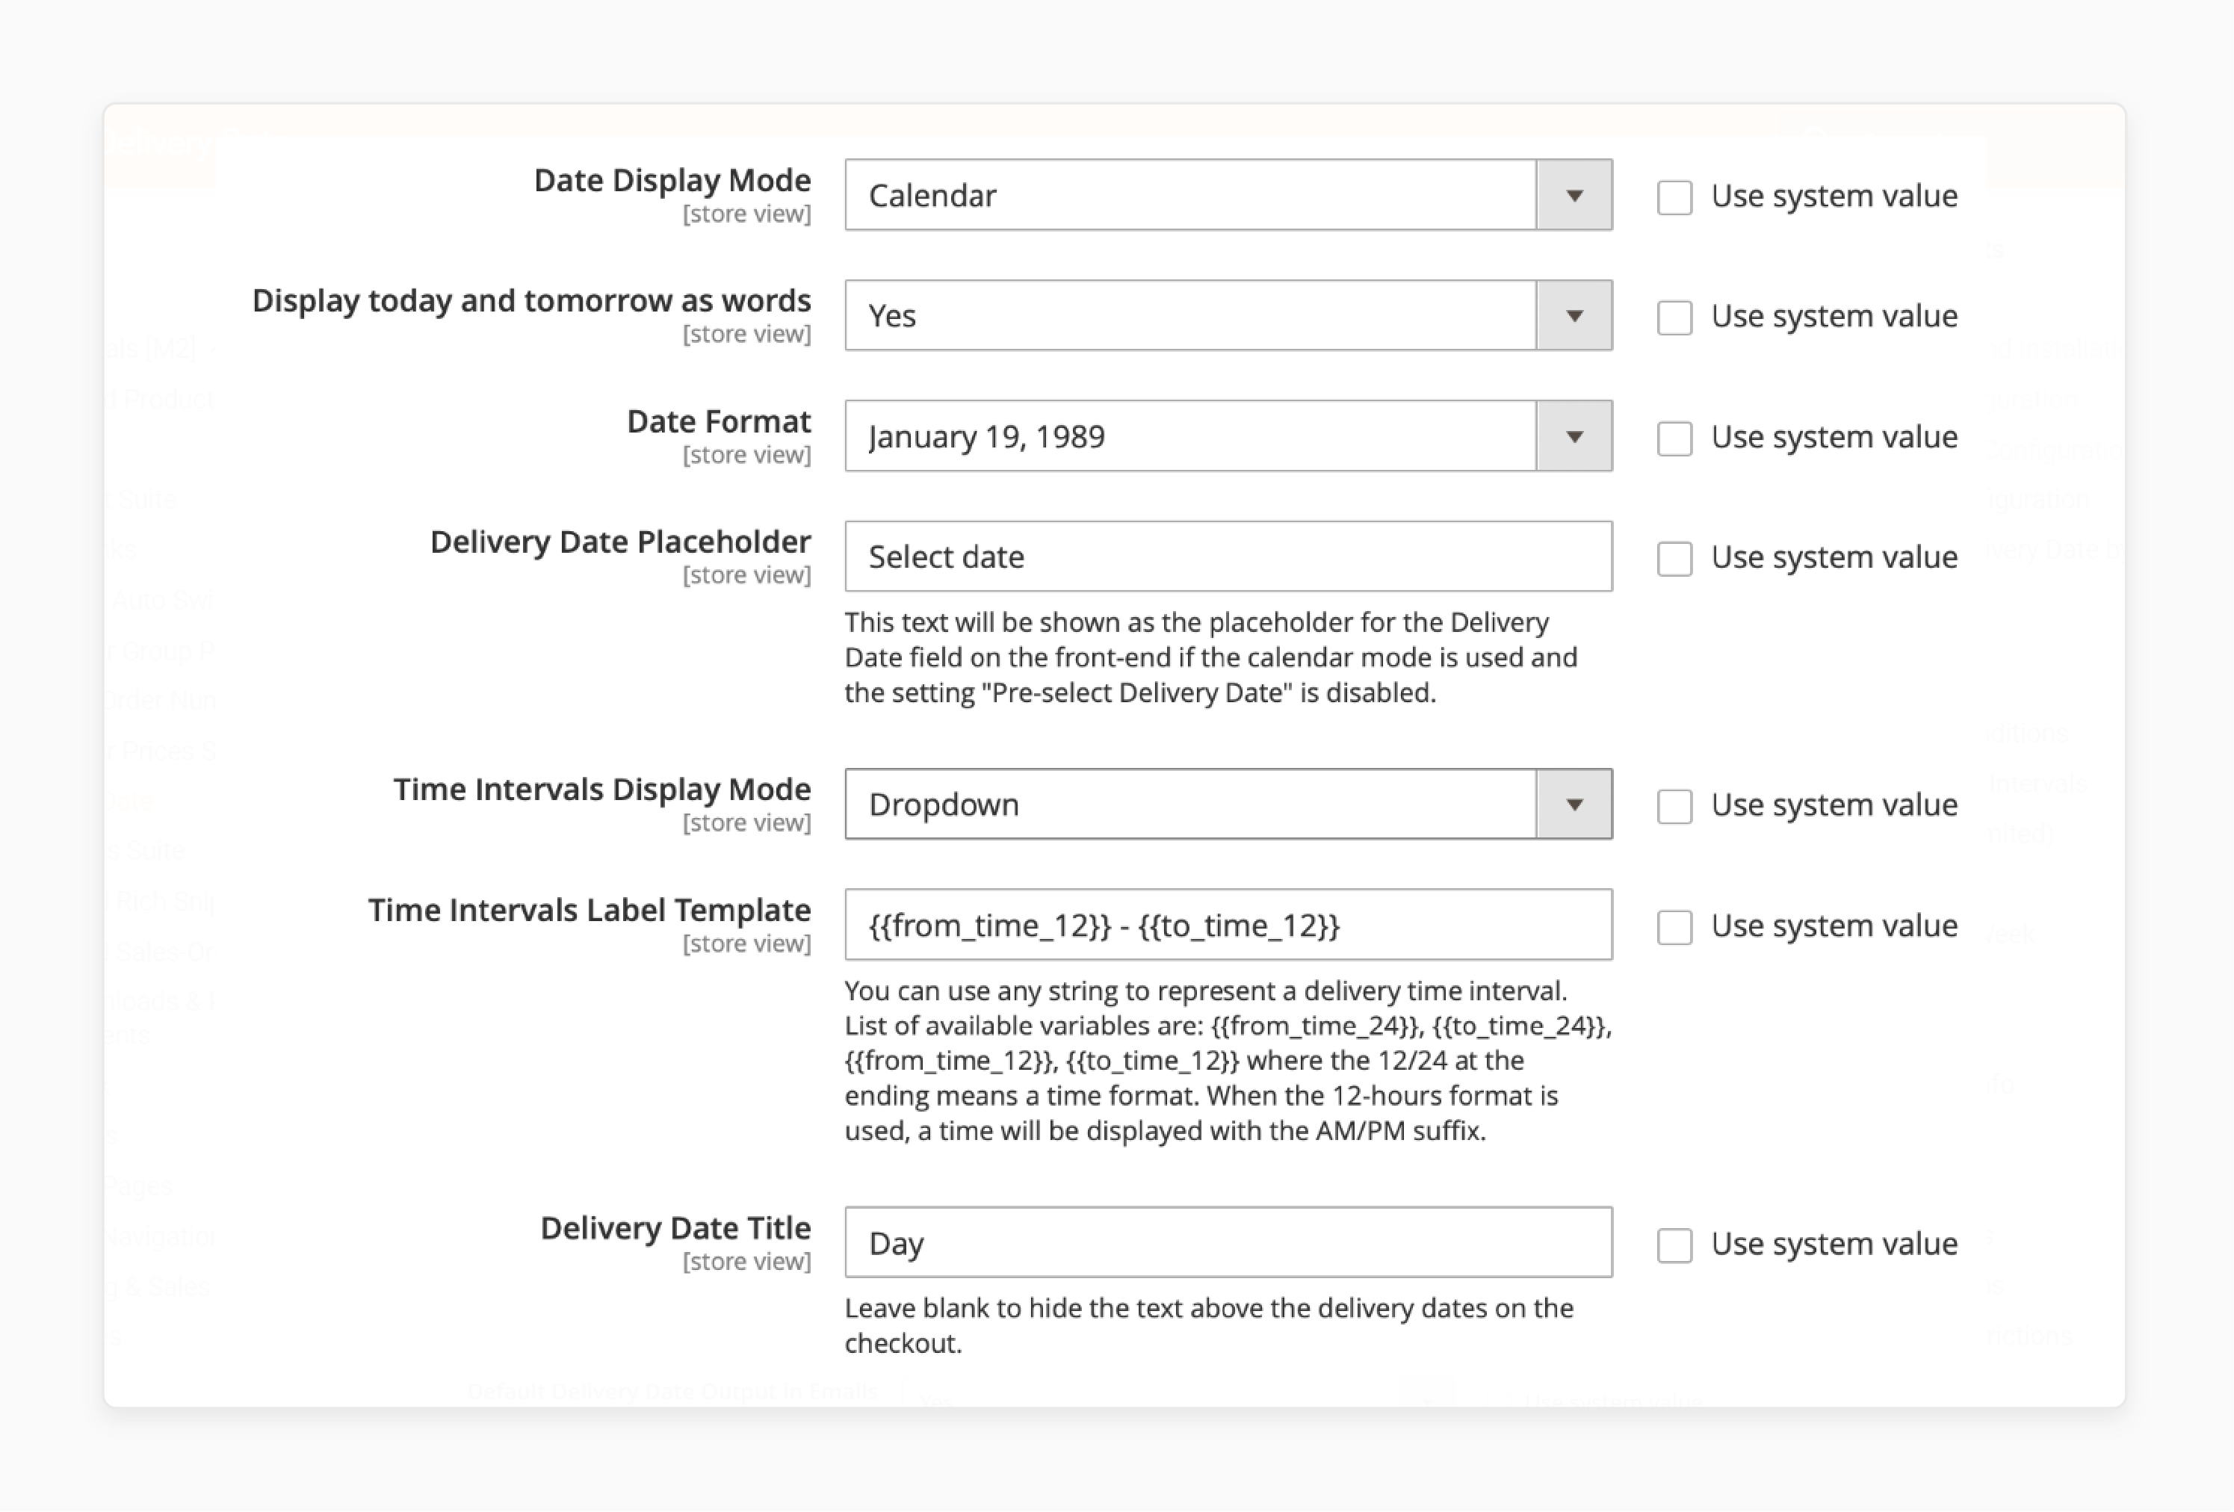Screen dimensions: 2234x1512
Task: Open the Date Display Mode dropdown showing Calendar
Action: click(x=1228, y=195)
